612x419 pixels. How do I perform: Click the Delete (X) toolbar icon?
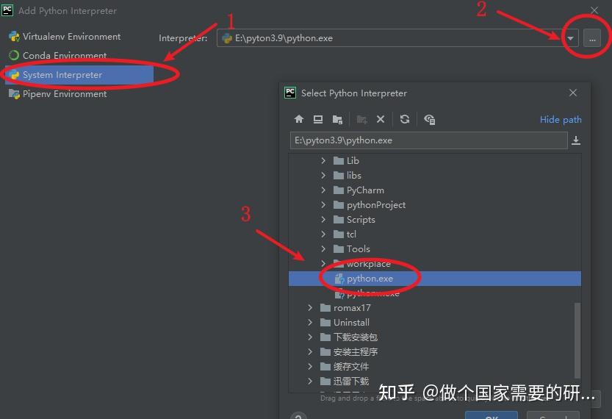(x=381, y=119)
